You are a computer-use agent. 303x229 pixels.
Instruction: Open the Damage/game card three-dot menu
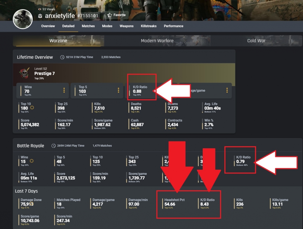[227, 90]
